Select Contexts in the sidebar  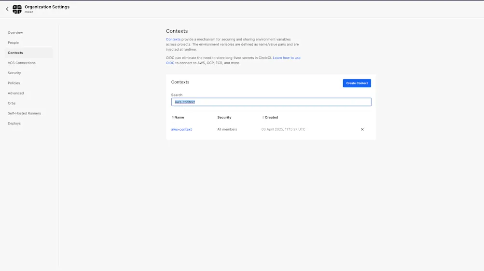coord(28,53)
